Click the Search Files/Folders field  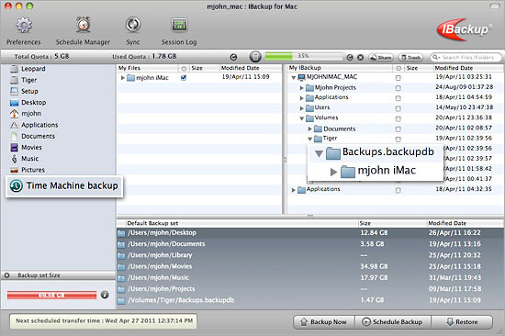point(466,57)
